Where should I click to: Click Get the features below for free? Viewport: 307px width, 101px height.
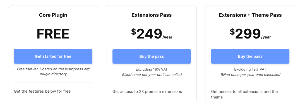(x=42, y=91)
